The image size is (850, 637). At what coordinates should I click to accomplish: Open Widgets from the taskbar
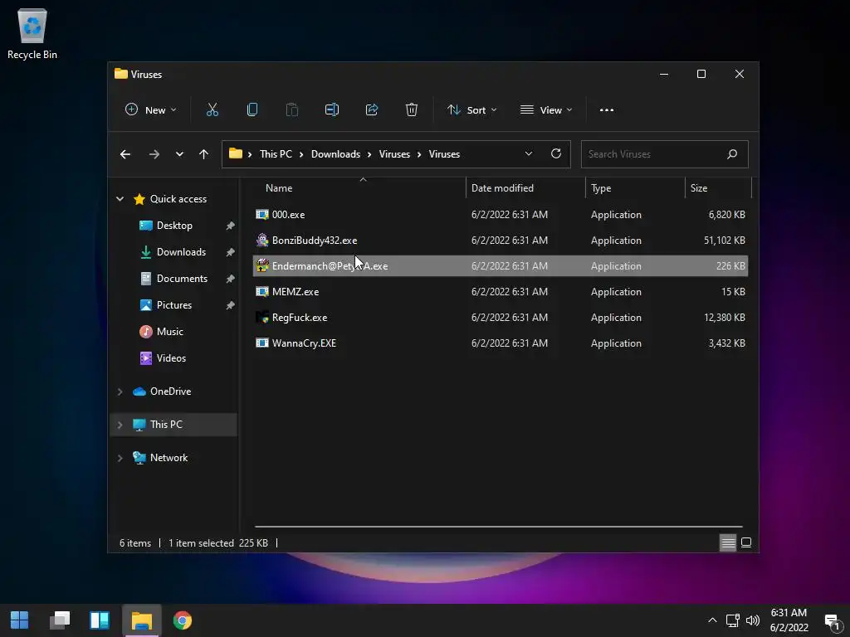click(100, 620)
